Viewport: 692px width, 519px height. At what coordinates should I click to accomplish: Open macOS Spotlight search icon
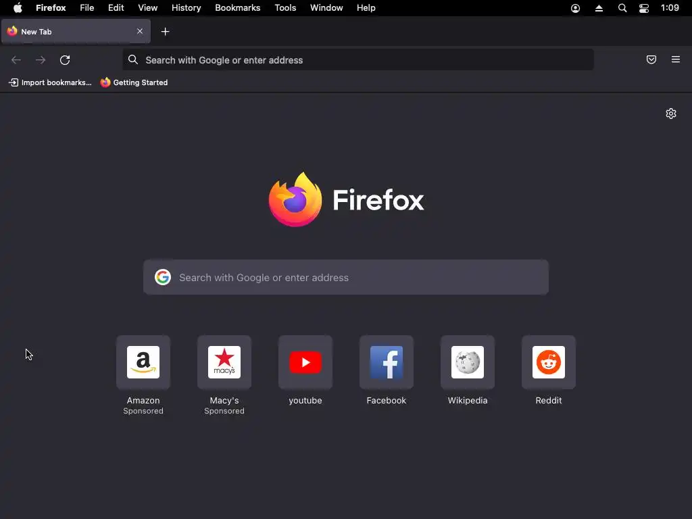point(622,8)
